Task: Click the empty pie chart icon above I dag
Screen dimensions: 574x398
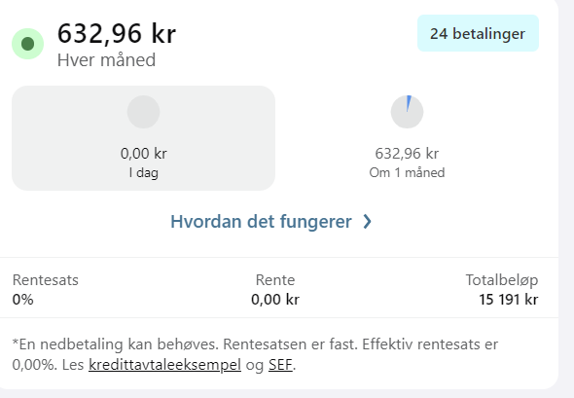Action: coord(144,112)
